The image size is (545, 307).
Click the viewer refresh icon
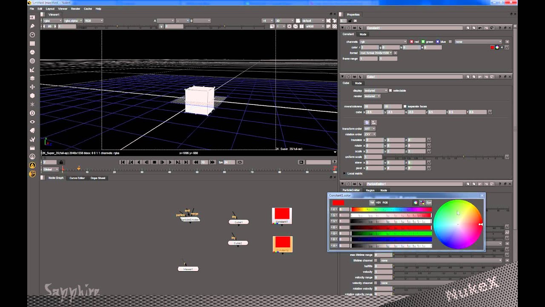tap(295, 26)
